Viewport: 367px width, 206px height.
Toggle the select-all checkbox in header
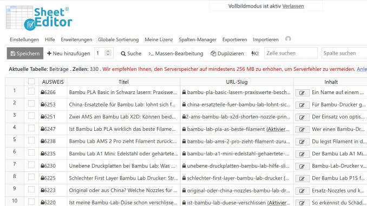pos(31,81)
